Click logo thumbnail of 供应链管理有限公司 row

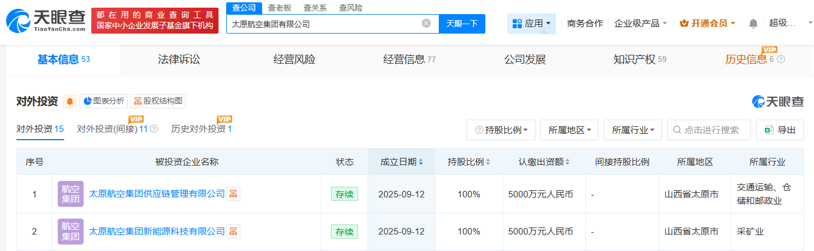click(71, 193)
